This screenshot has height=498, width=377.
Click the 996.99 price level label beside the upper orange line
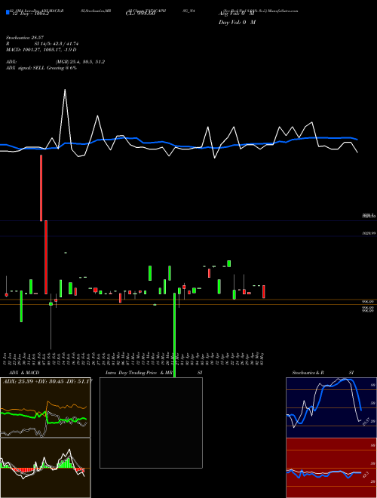coord(368,302)
